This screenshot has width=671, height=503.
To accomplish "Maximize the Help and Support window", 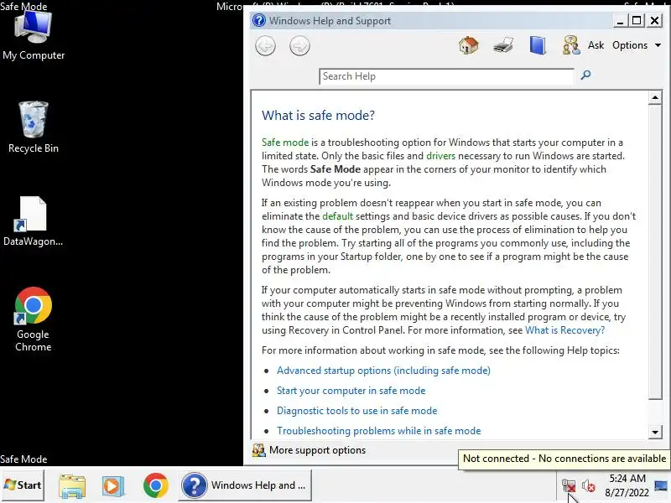I will tap(637, 20).
